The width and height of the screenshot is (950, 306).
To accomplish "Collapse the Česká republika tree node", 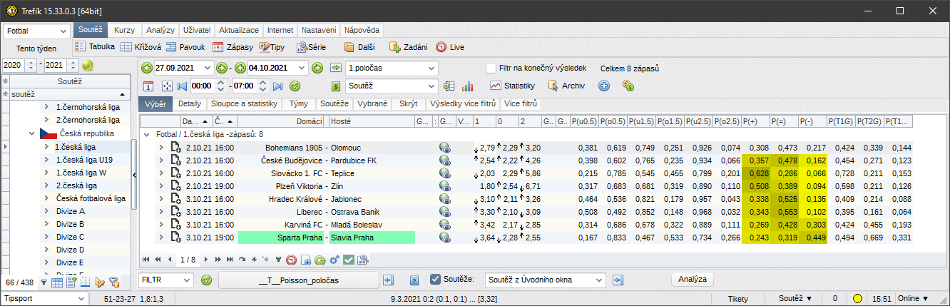I will coord(32,134).
